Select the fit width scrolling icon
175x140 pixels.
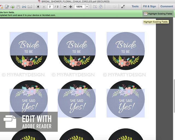(x=95, y=7)
